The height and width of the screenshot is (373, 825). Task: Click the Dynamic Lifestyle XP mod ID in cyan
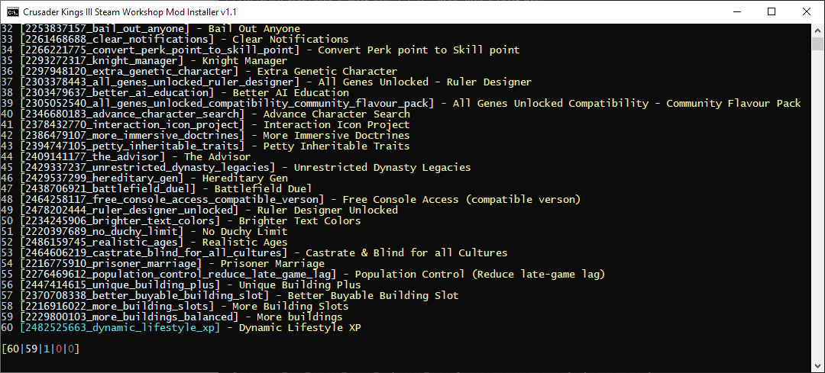coord(119,328)
